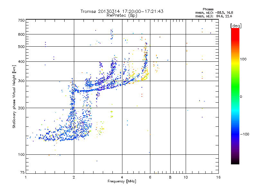Click the height axis tick "600"
The height and width of the screenshot is (193, 257).
[21, 34]
